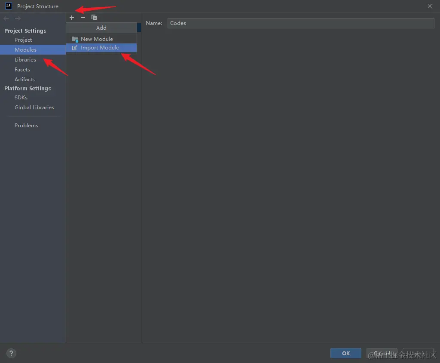Click the forward navigation arrow
Screen dimensions: 440x363
(18, 18)
